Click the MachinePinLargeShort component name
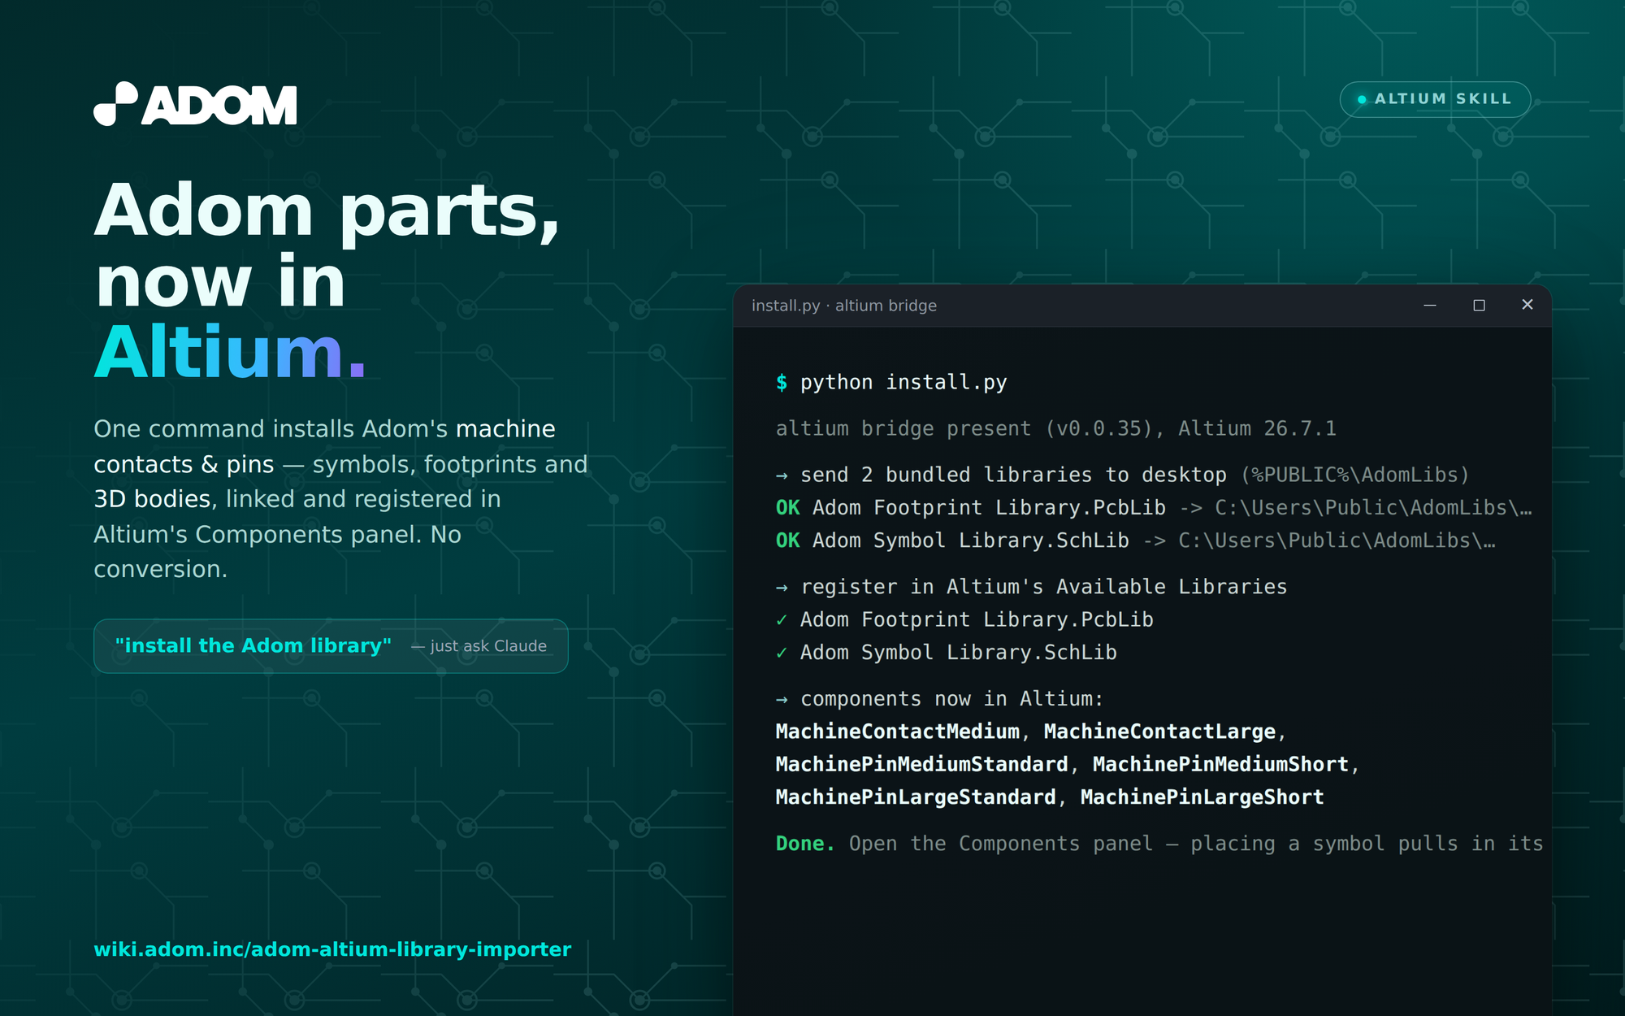 [x=1202, y=797]
